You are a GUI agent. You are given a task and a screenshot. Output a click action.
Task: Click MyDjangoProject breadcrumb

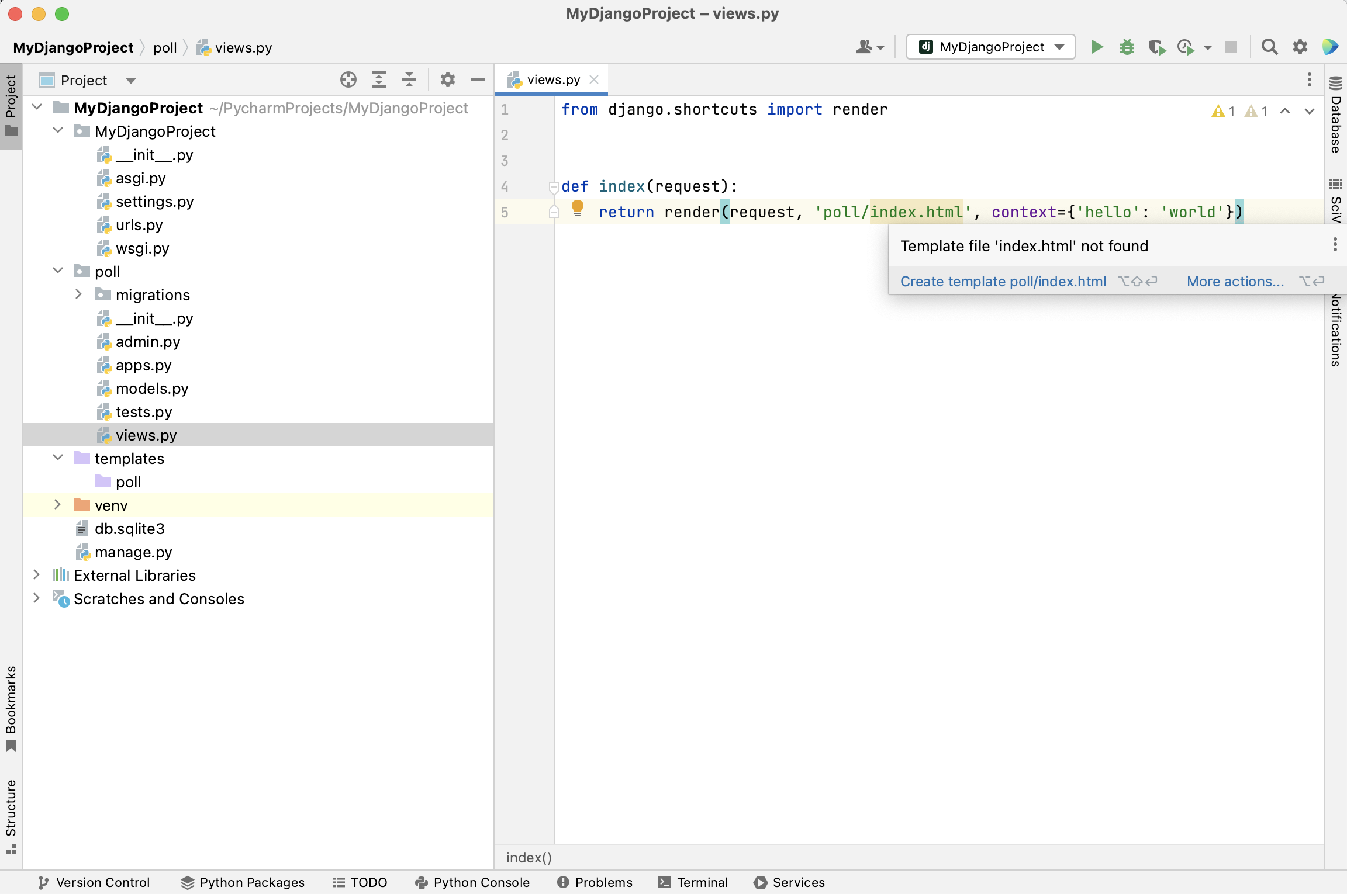tap(73, 48)
